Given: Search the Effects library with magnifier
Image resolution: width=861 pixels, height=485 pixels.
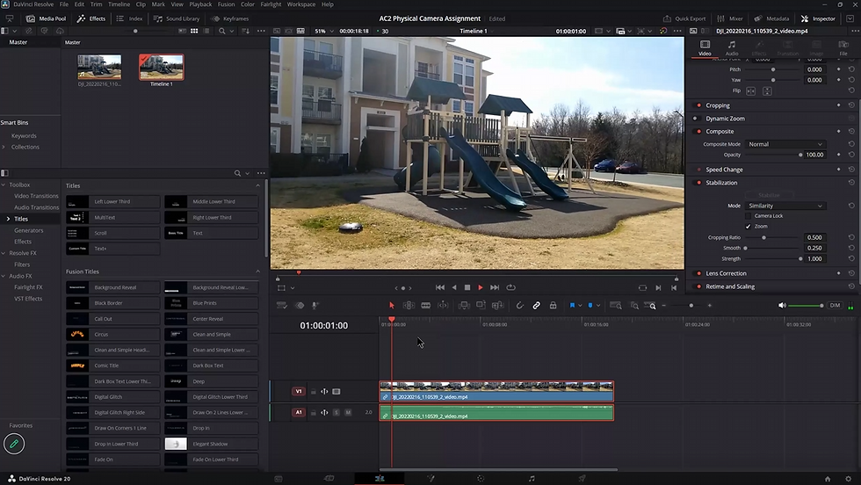Looking at the screenshot, I should coord(237,173).
